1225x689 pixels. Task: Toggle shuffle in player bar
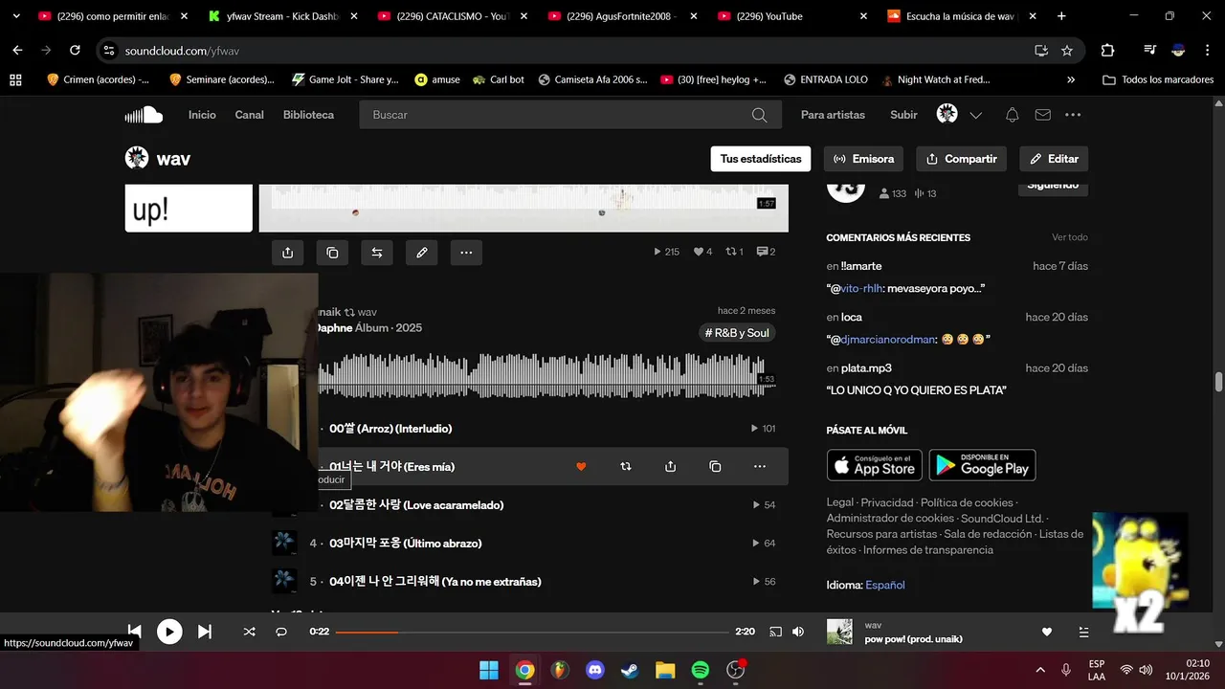pos(249,632)
